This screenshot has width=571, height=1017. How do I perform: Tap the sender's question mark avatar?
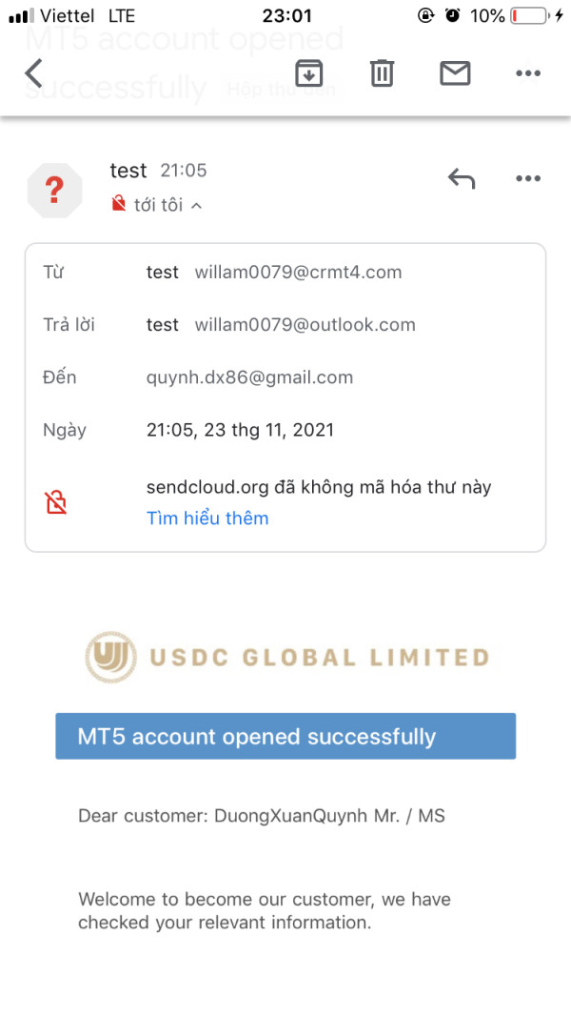(55, 190)
